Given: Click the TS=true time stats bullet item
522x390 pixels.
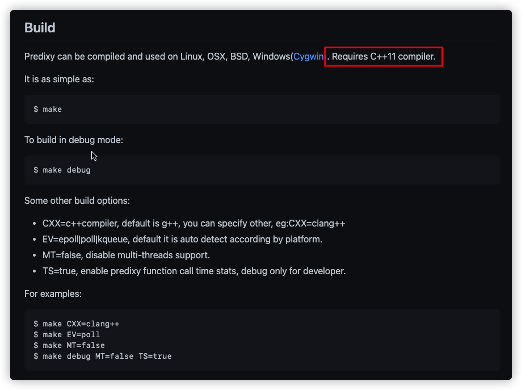Looking at the screenshot, I should point(194,271).
